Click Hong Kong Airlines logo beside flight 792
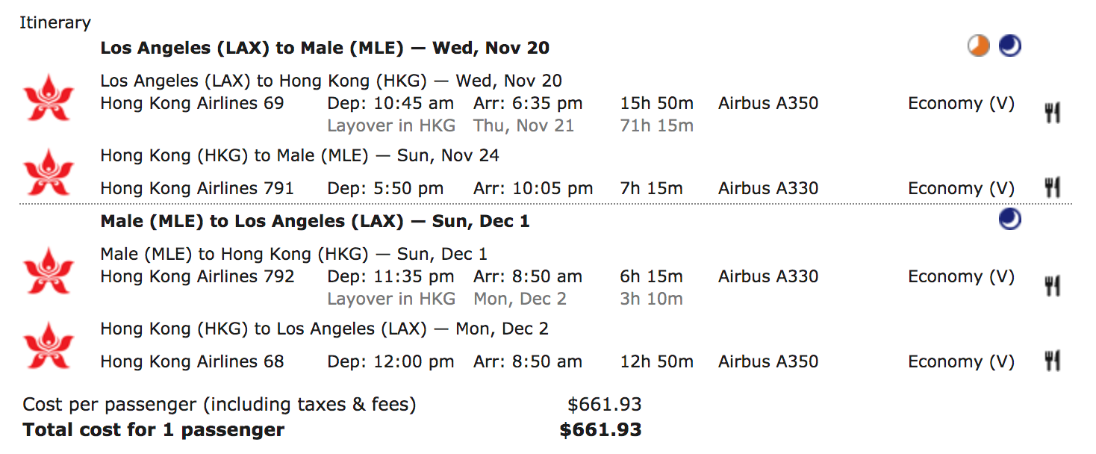 [49, 271]
